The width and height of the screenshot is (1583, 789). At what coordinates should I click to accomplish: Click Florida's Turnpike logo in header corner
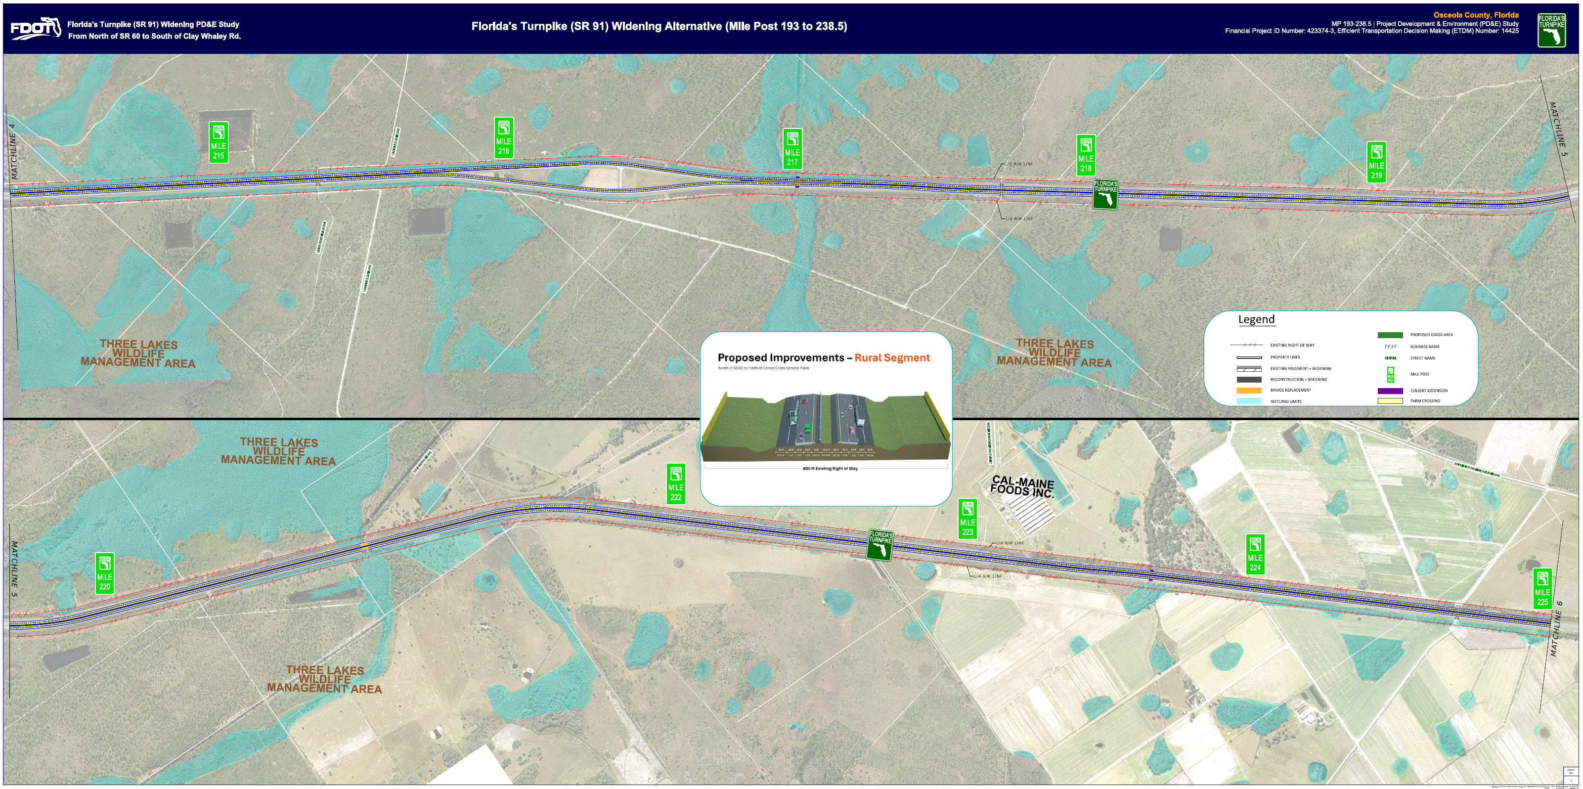pos(1552,30)
